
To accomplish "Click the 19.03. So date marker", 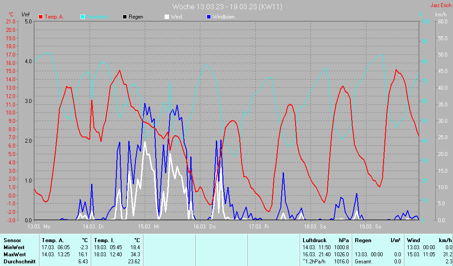I will (370, 227).
